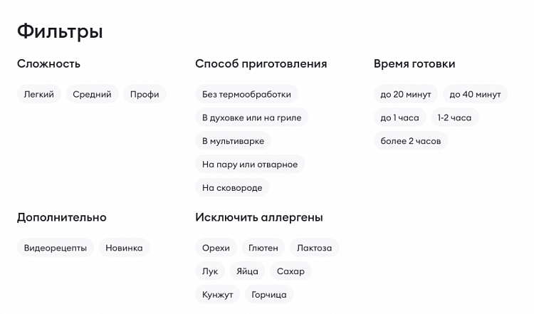Screen dimensions: 534x314
Task: Toggle the Новинка filter chip
Action: (124, 248)
